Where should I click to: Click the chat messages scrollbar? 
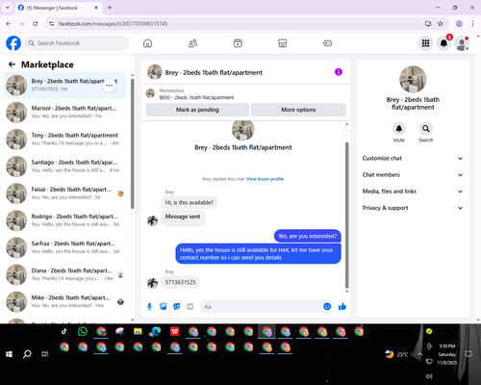point(346,215)
